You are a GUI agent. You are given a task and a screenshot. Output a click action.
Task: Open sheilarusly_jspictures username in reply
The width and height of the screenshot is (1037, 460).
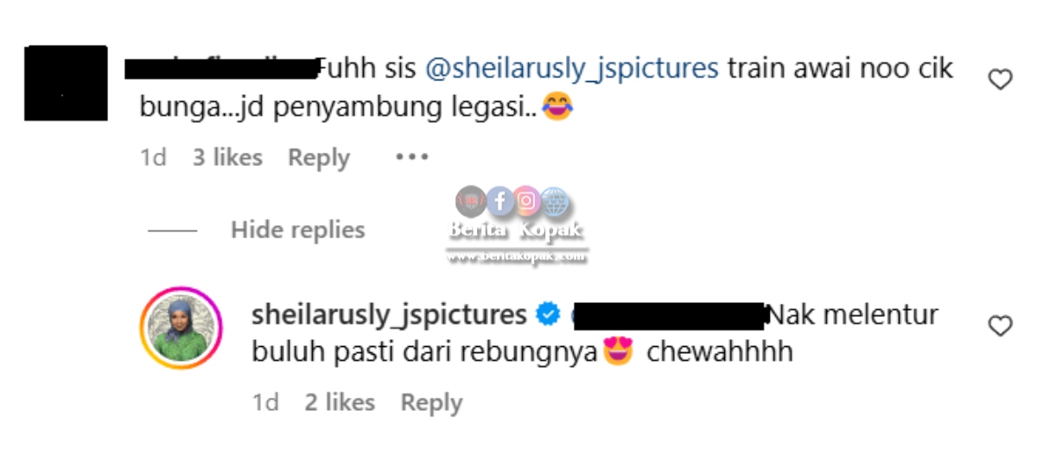coord(389,316)
